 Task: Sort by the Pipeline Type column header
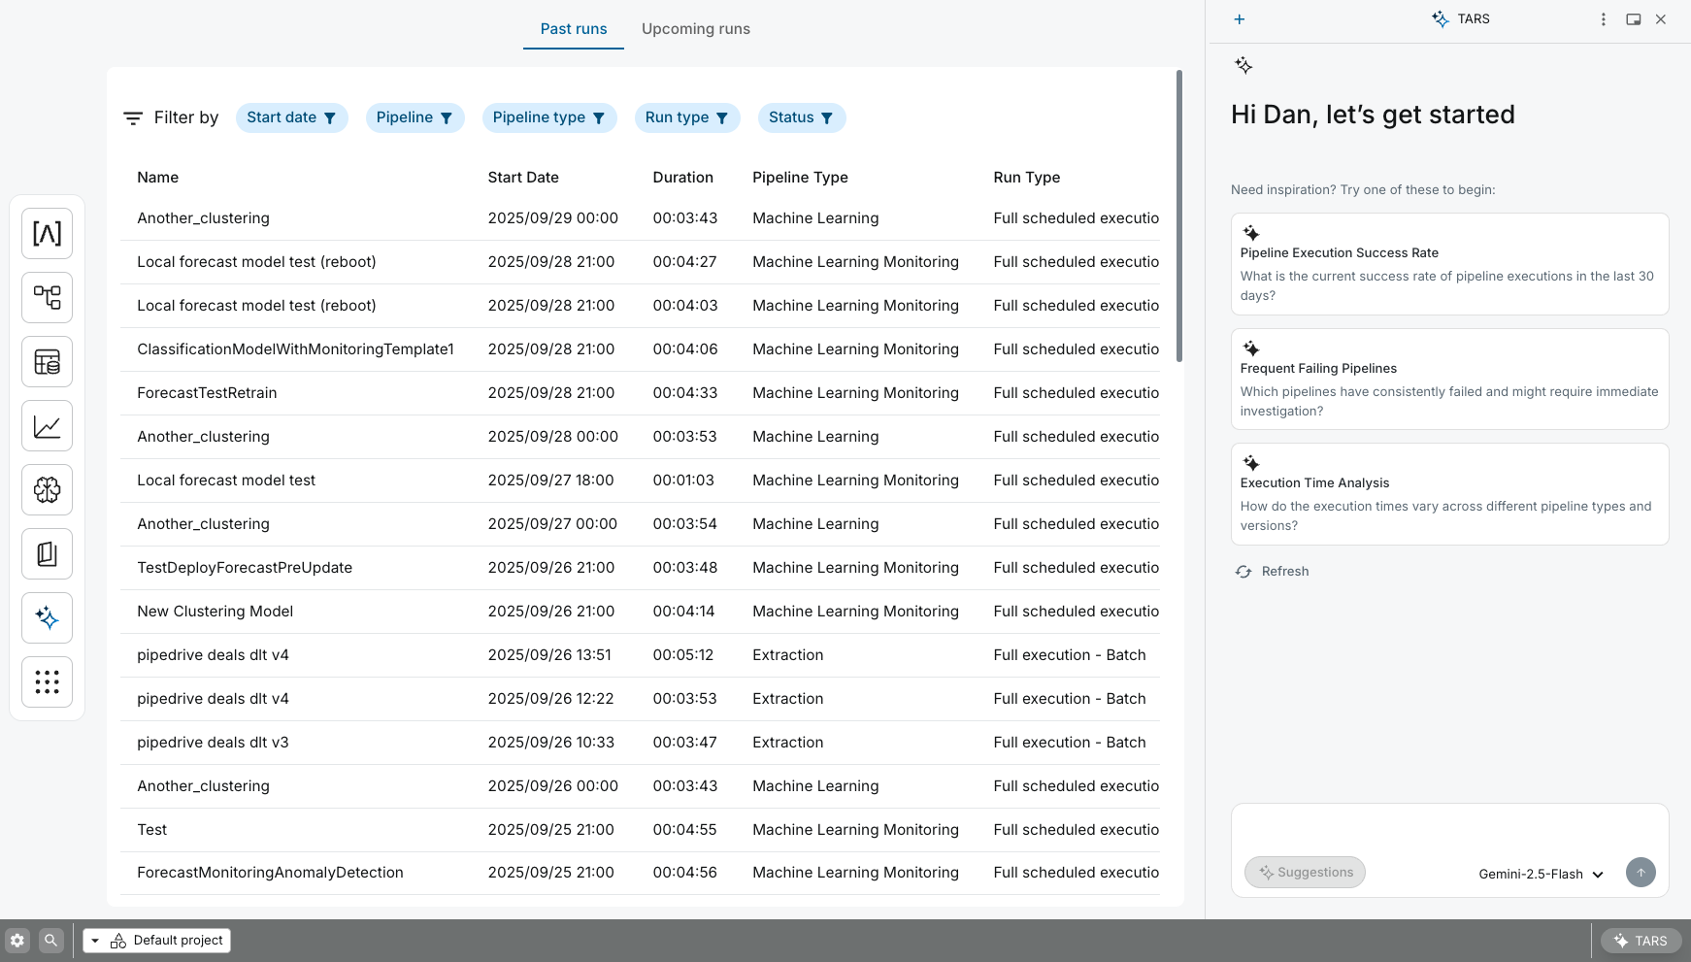tap(800, 178)
